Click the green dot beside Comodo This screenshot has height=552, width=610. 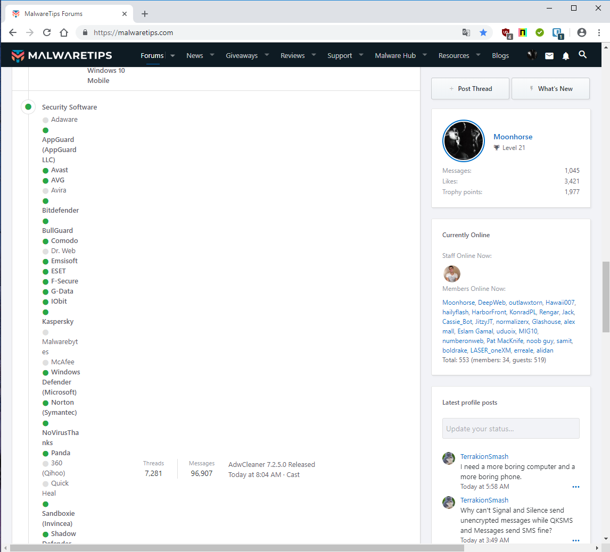[x=46, y=241]
